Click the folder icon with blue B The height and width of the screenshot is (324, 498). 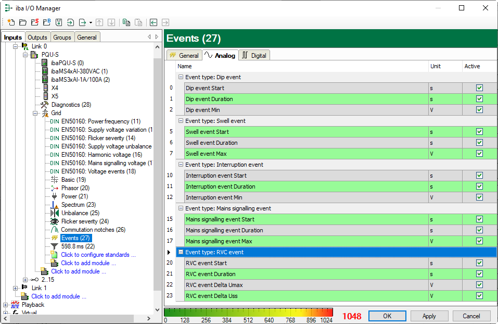pos(47,22)
